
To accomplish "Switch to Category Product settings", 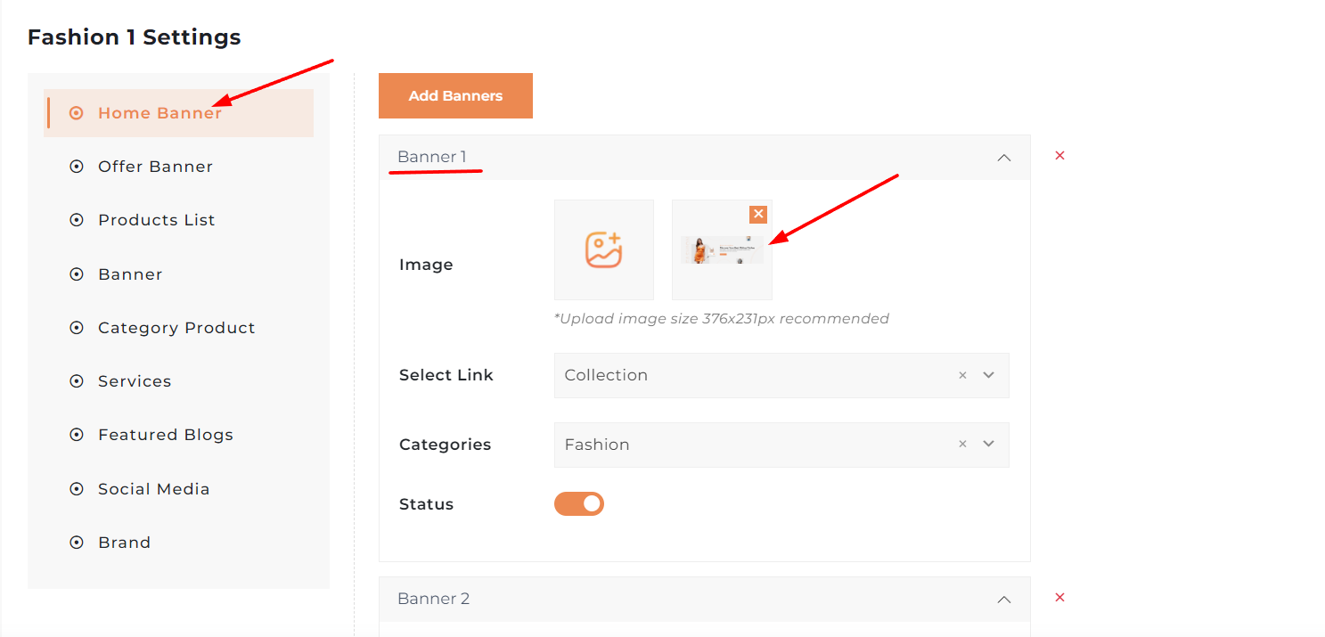I will click(x=176, y=328).
